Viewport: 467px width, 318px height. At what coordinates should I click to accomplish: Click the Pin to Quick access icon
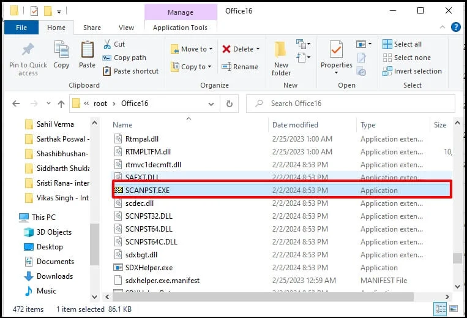tap(28, 50)
